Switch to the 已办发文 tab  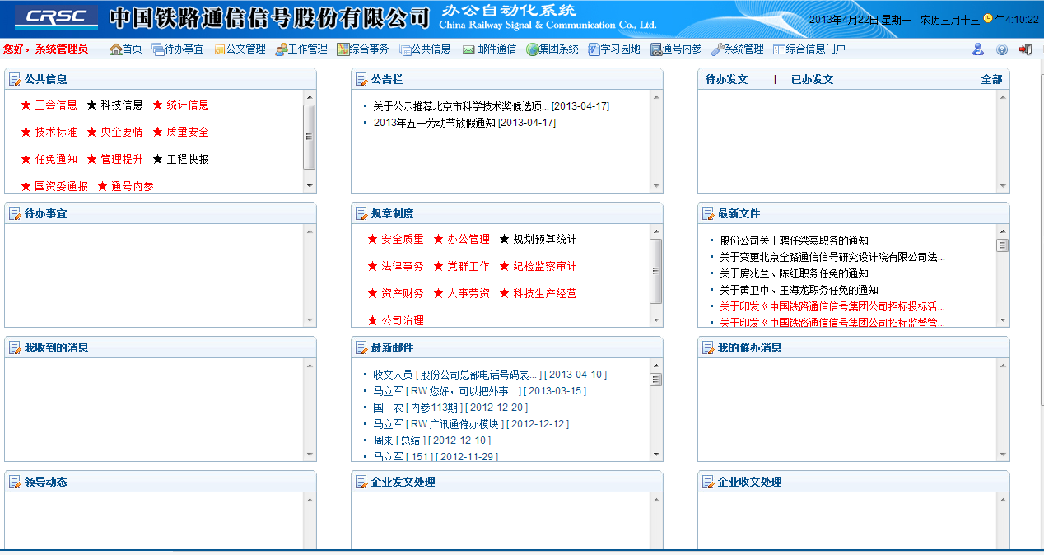click(x=812, y=80)
